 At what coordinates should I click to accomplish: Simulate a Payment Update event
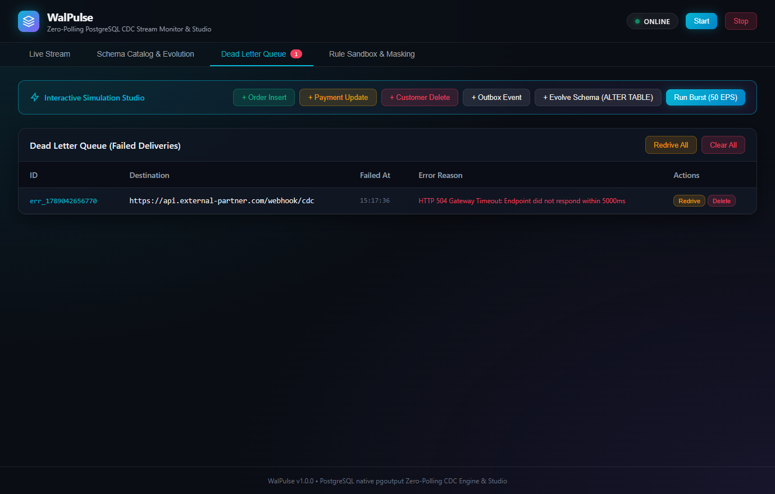338,97
